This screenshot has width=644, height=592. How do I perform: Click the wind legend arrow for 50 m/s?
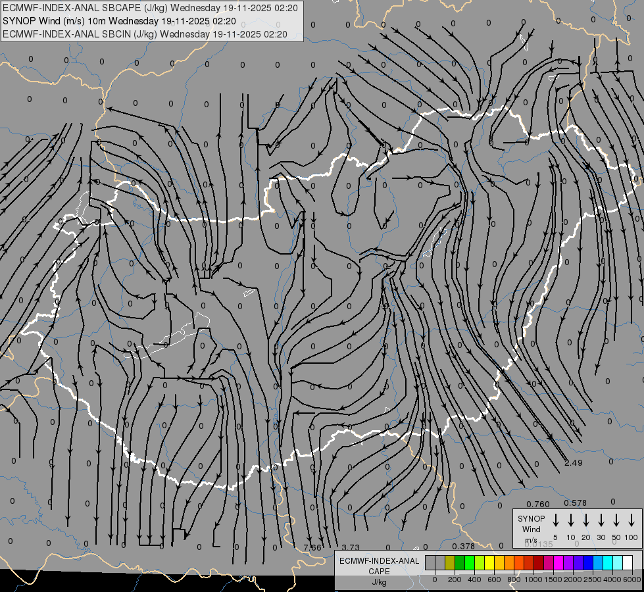(616, 520)
